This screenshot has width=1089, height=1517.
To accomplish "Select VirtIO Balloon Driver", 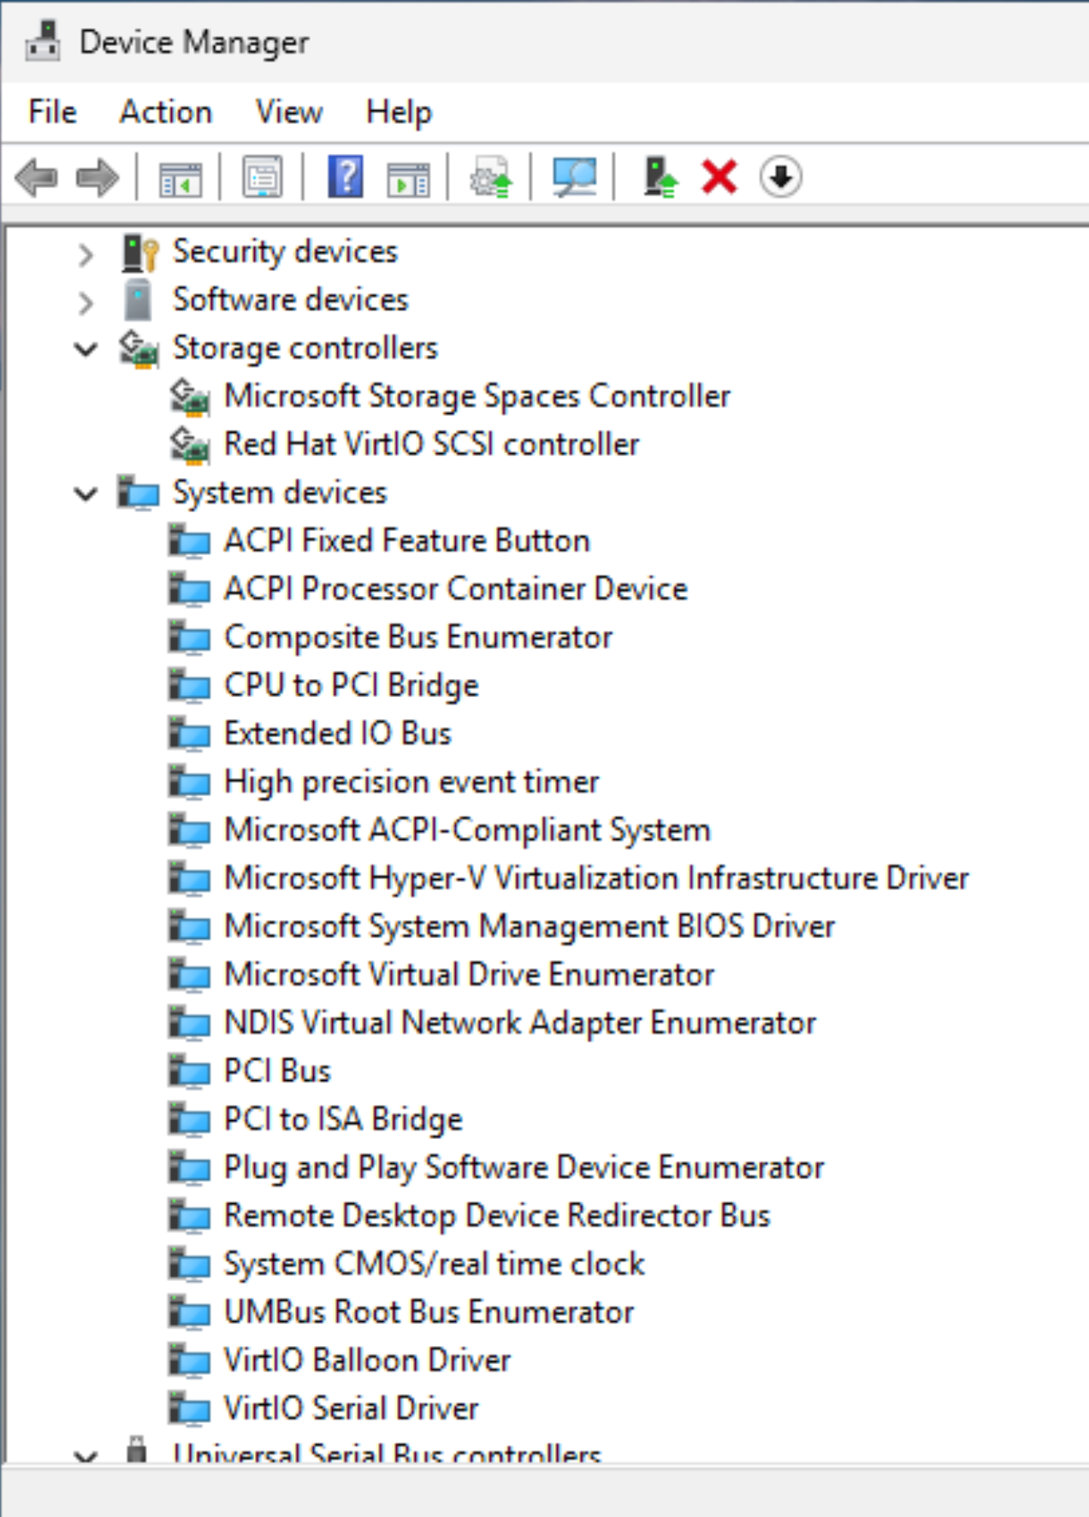I will (x=367, y=1360).
